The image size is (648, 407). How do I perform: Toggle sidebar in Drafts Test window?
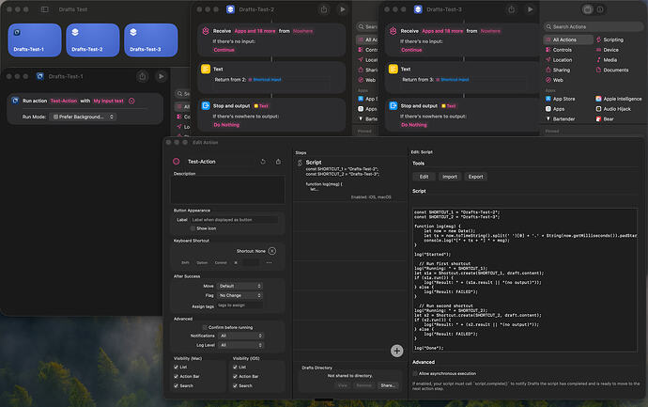pyautogui.click(x=45, y=8)
